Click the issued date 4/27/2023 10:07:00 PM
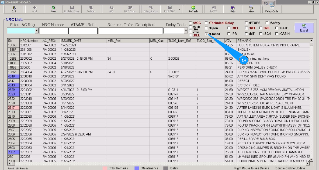Image resolution: width=319 pixels, height=170 pixels. click(x=77, y=72)
